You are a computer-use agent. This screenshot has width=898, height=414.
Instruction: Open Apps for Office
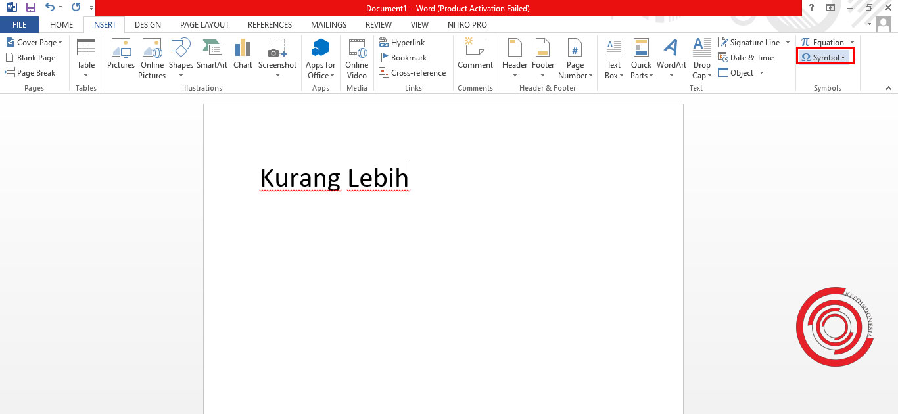coord(320,58)
